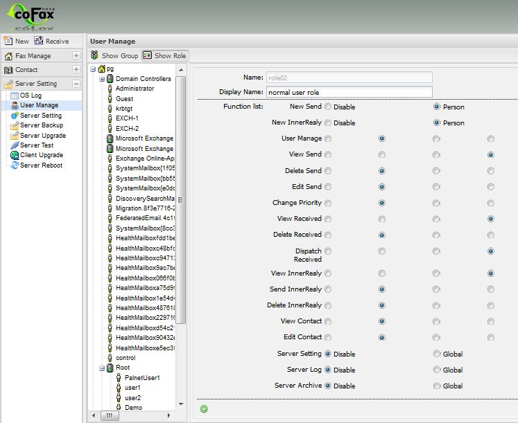This screenshot has height=423, width=518.
Task: Click the New fax icon
Action: [8, 41]
